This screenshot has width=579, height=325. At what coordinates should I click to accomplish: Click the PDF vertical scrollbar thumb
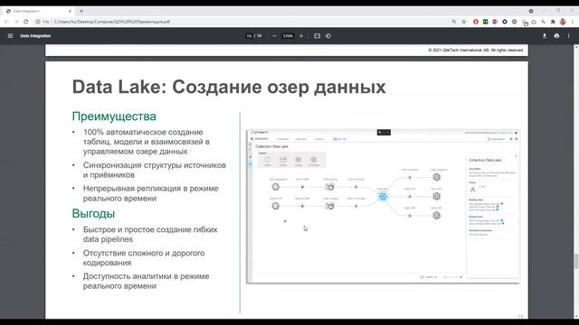click(x=576, y=262)
